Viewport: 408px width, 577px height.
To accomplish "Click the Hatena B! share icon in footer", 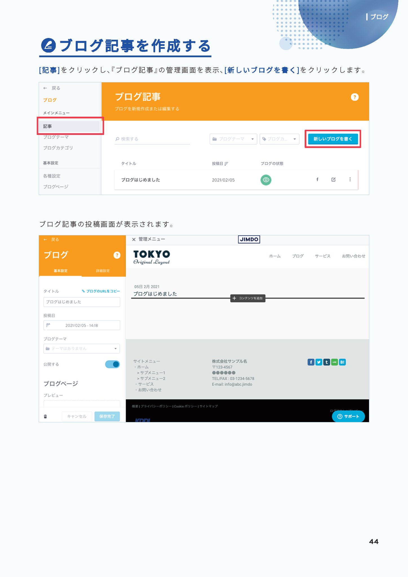I will (342, 362).
